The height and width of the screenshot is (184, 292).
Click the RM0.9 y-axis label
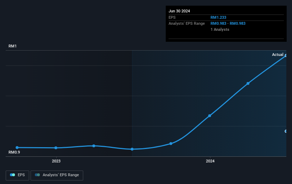pos(14,152)
